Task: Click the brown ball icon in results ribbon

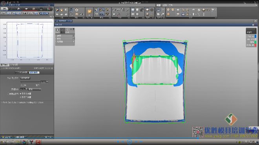Action: [204, 10]
